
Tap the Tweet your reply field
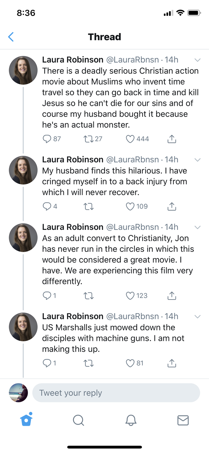click(116, 393)
